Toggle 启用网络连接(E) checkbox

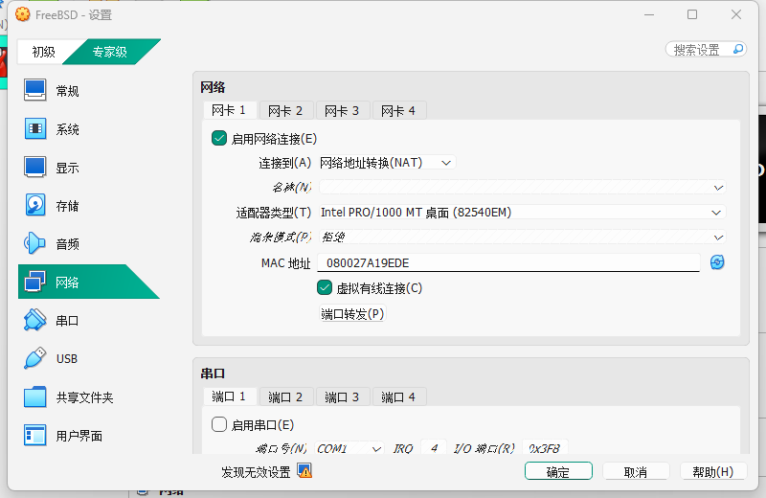pyautogui.click(x=219, y=138)
